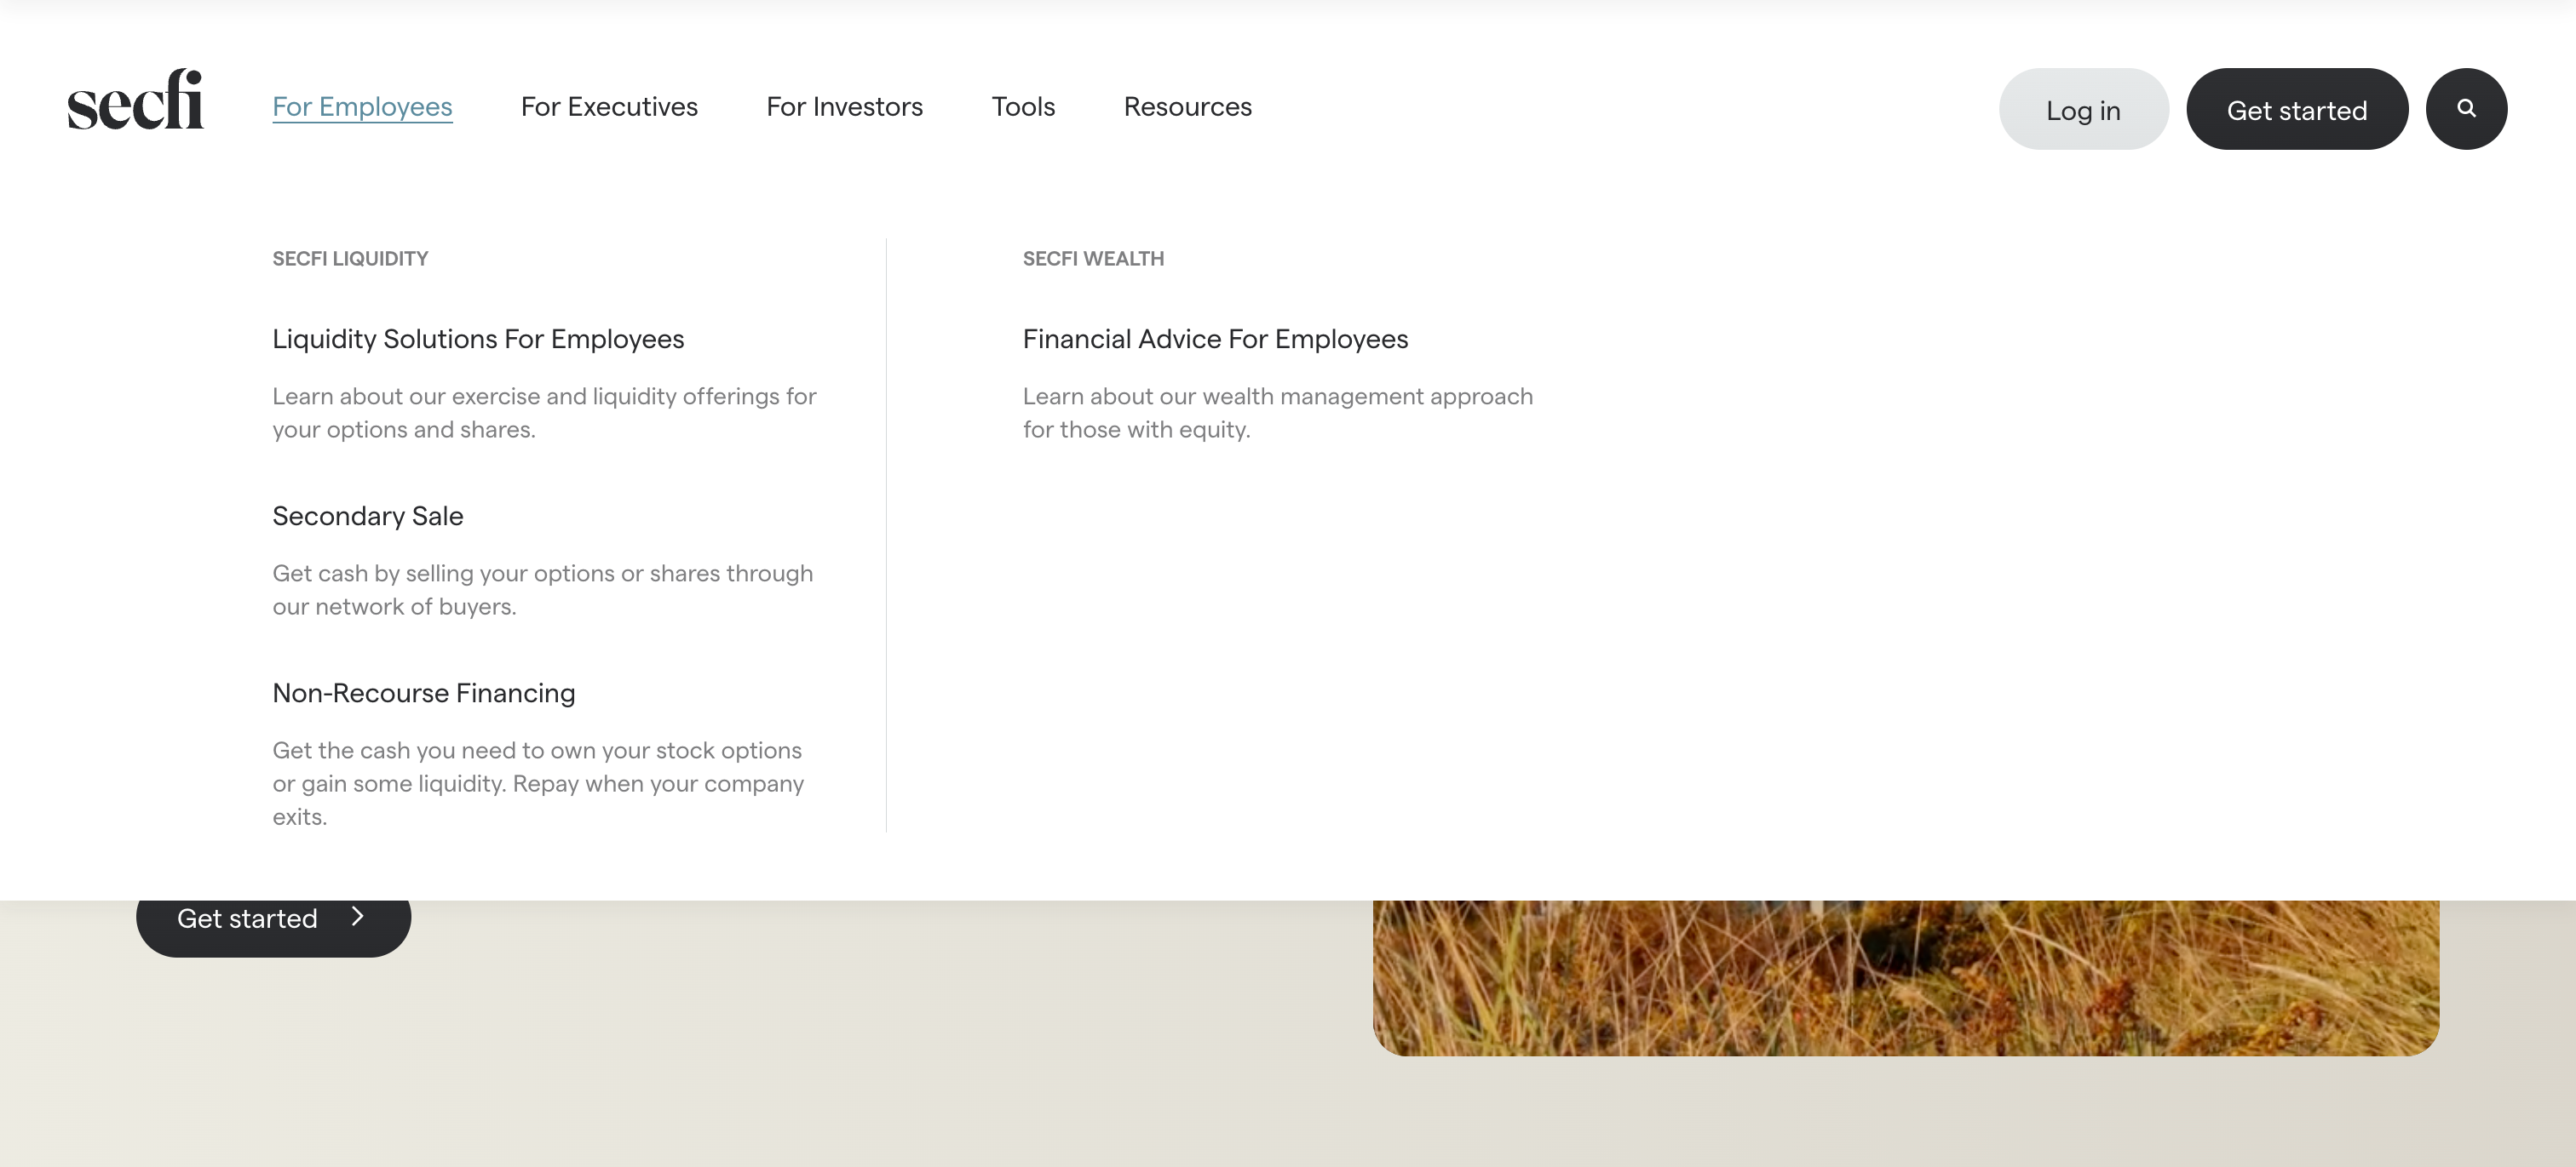Open Financial Advice For Employees

pos(1214,340)
